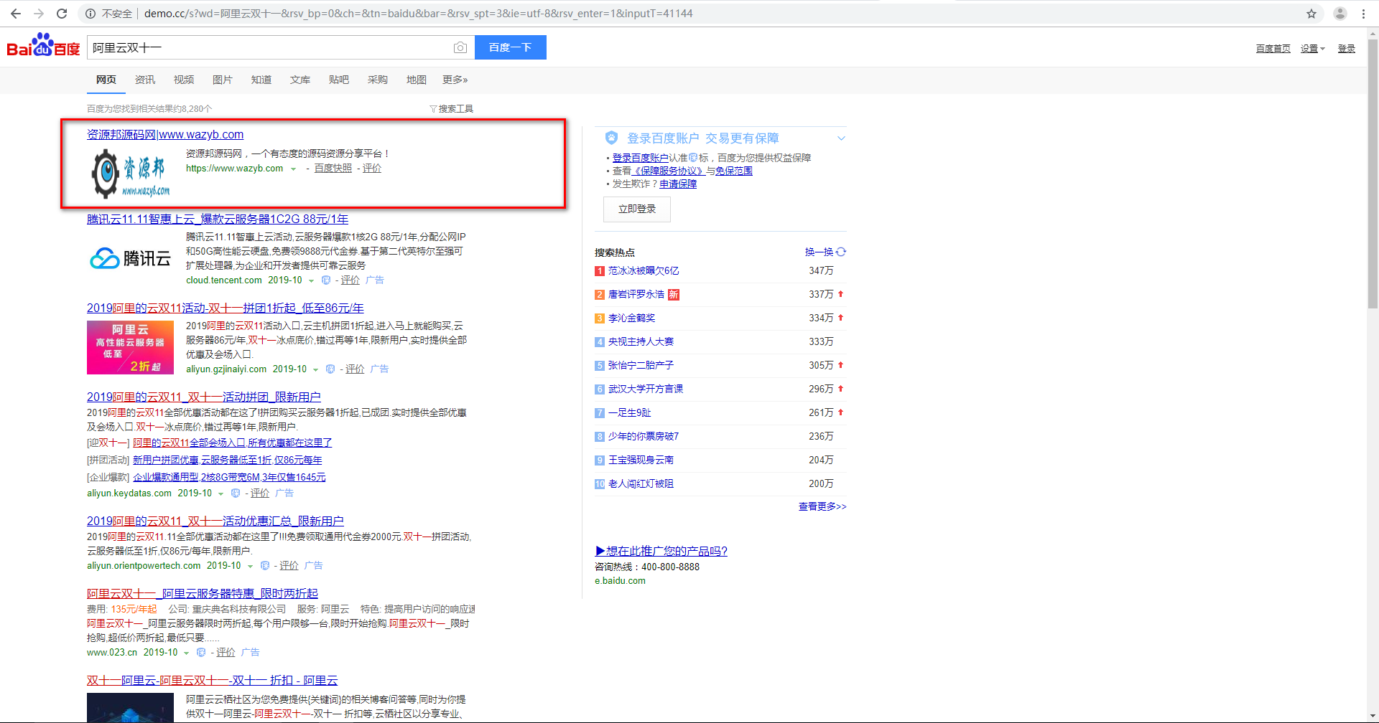
Task: Click the guarantee badge icon after www.023.cn
Action: pos(201,653)
